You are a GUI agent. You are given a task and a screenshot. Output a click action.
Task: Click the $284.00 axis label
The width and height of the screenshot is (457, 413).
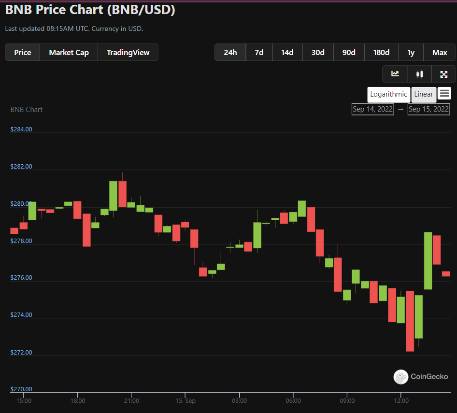(x=21, y=129)
